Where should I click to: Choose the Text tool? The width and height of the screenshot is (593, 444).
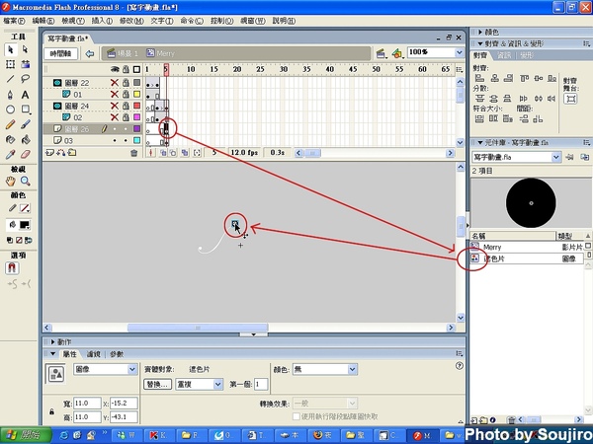[x=25, y=95]
